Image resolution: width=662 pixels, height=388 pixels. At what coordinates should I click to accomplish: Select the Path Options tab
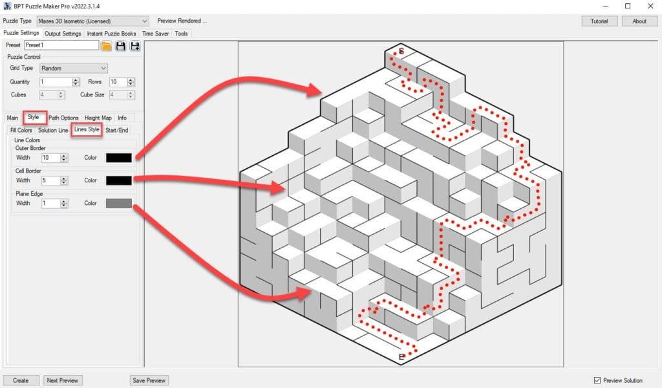tap(63, 118)
